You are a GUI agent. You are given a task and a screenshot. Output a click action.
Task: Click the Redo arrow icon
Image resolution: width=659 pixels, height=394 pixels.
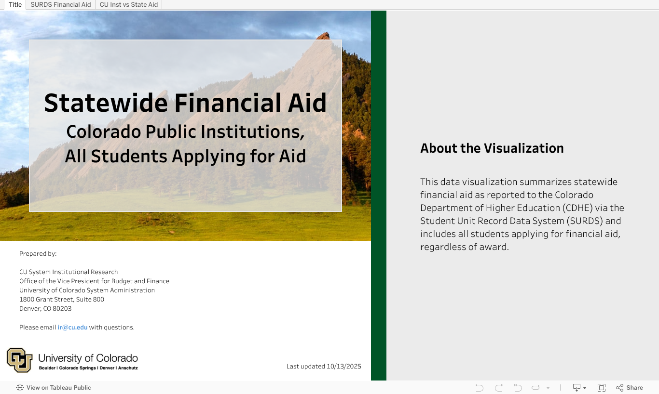point(499,388)
